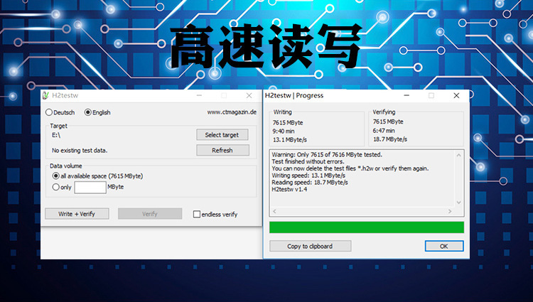Screen dimensions: 533x302
Task: Choose the 'only' MByte radio option
Action: [55, 187]
